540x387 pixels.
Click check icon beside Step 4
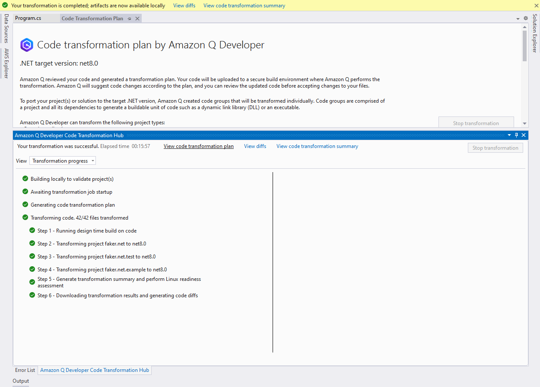pyautogui.click(x=32, y=269)
